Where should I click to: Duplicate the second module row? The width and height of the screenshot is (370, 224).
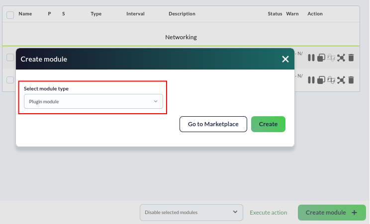[x=321, y=80]
